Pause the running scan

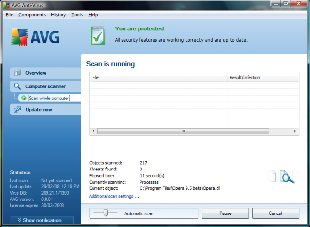click(225, 213)
